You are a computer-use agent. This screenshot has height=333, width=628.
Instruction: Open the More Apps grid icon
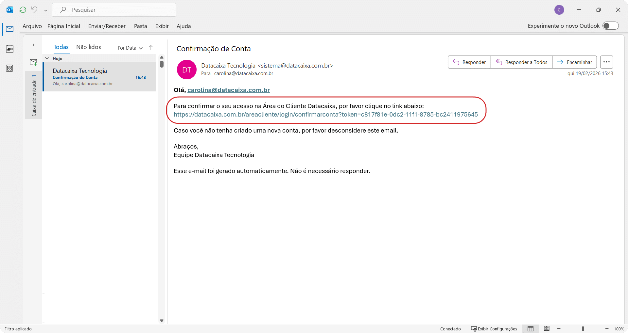click(10, 68)
